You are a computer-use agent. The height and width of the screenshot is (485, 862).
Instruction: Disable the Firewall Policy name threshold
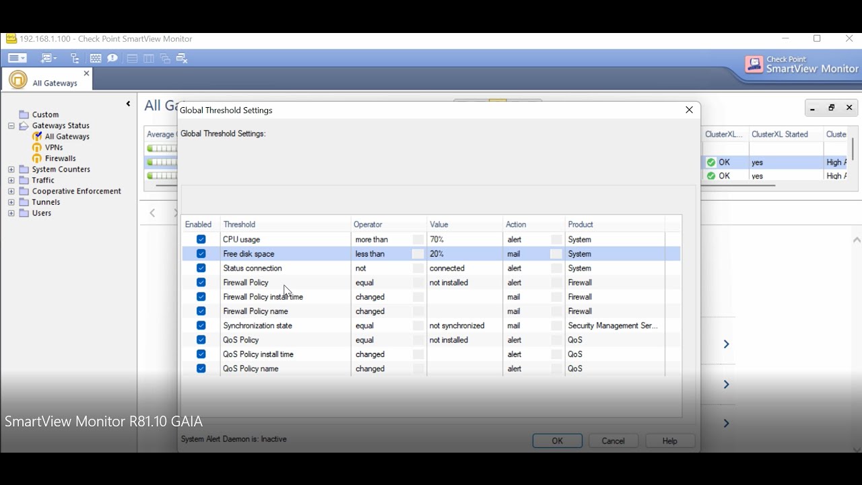(x=201, y=311)
